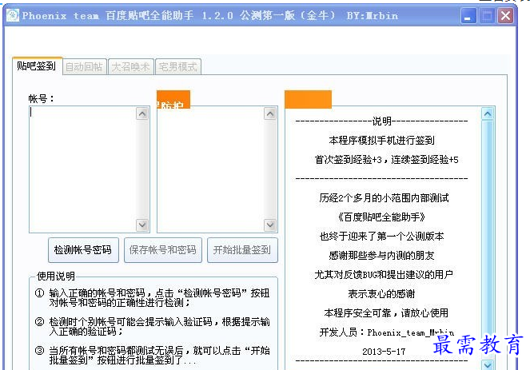Click the 使用说明 group label
The image size is (530, 370).
coord(56,276)
